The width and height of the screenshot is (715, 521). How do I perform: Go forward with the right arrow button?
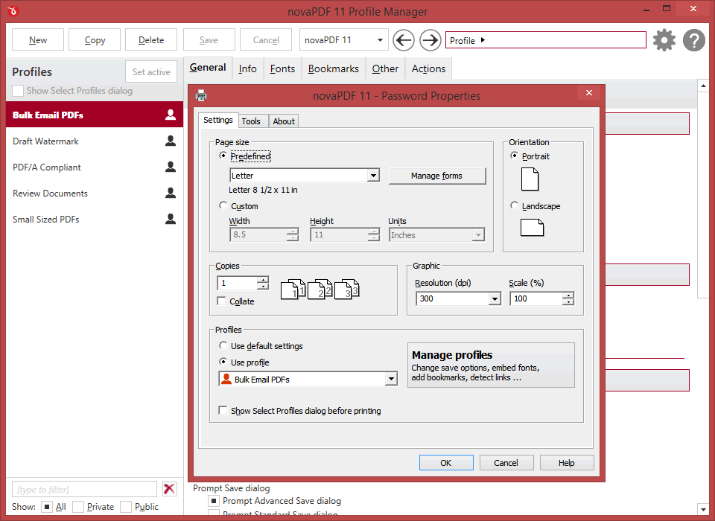(430, 40)
